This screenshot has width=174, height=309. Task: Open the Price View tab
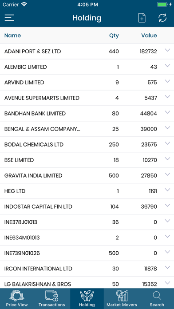tap(17, 298)
